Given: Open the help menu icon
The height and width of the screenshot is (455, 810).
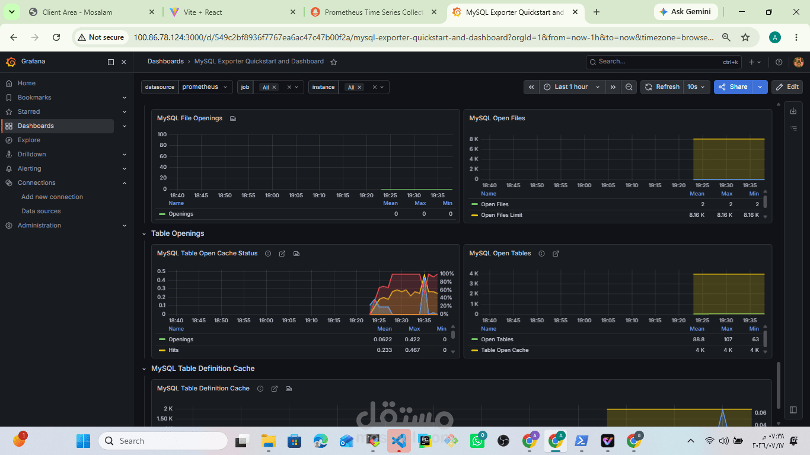Looking at the screenshot, I should pos(779,62).
